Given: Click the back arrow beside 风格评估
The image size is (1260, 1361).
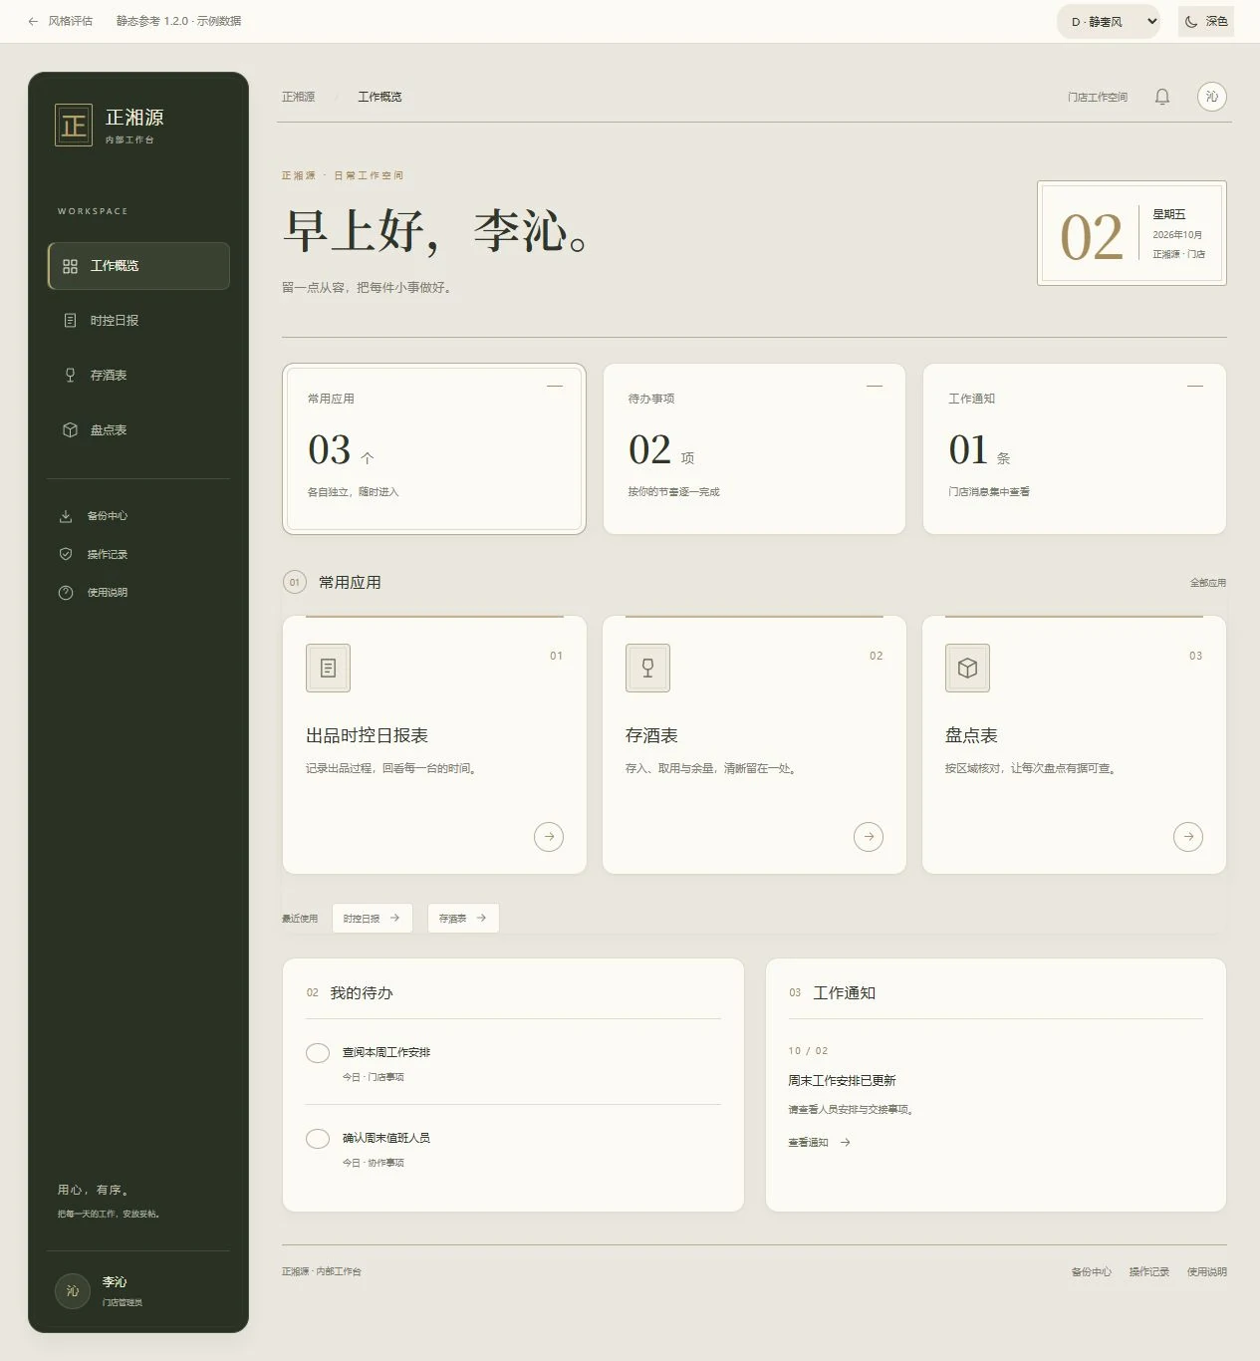Looking at the screenshot, I should click(33, 21).
